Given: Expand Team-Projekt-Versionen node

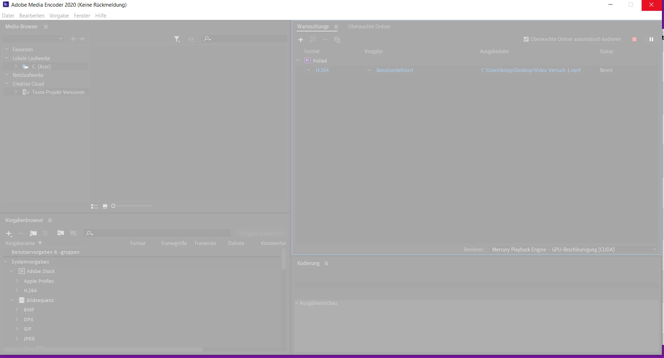Looking at the screenshot, I should coord(16,92).
